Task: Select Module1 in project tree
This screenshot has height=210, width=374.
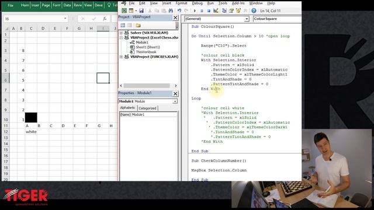Action: [x=142, y=43]
